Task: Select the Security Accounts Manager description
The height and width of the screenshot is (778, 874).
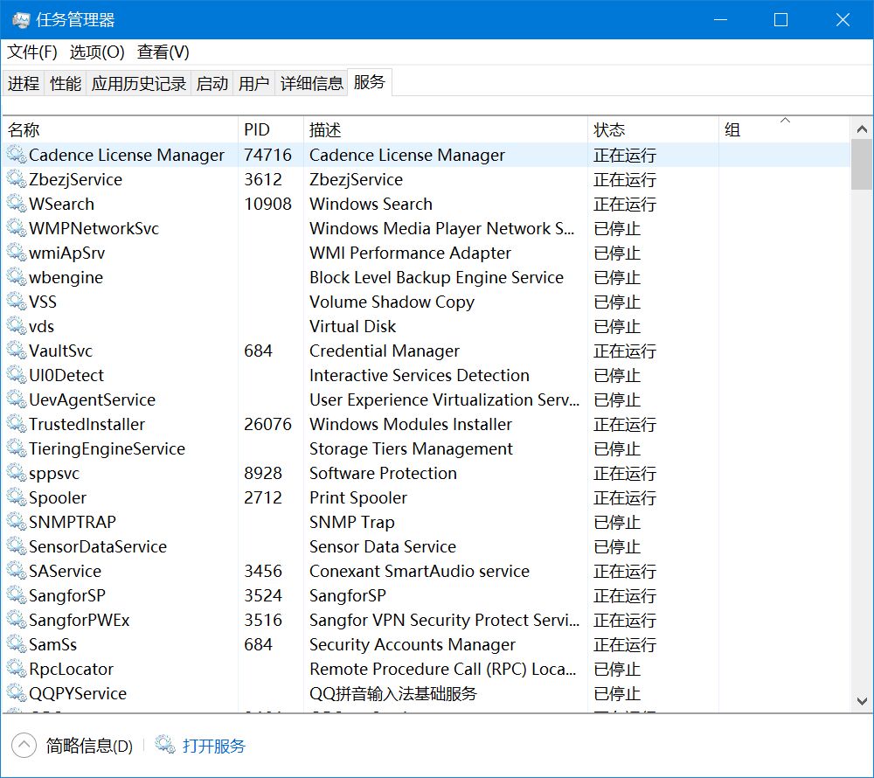Action: click(x=413, y=645)
